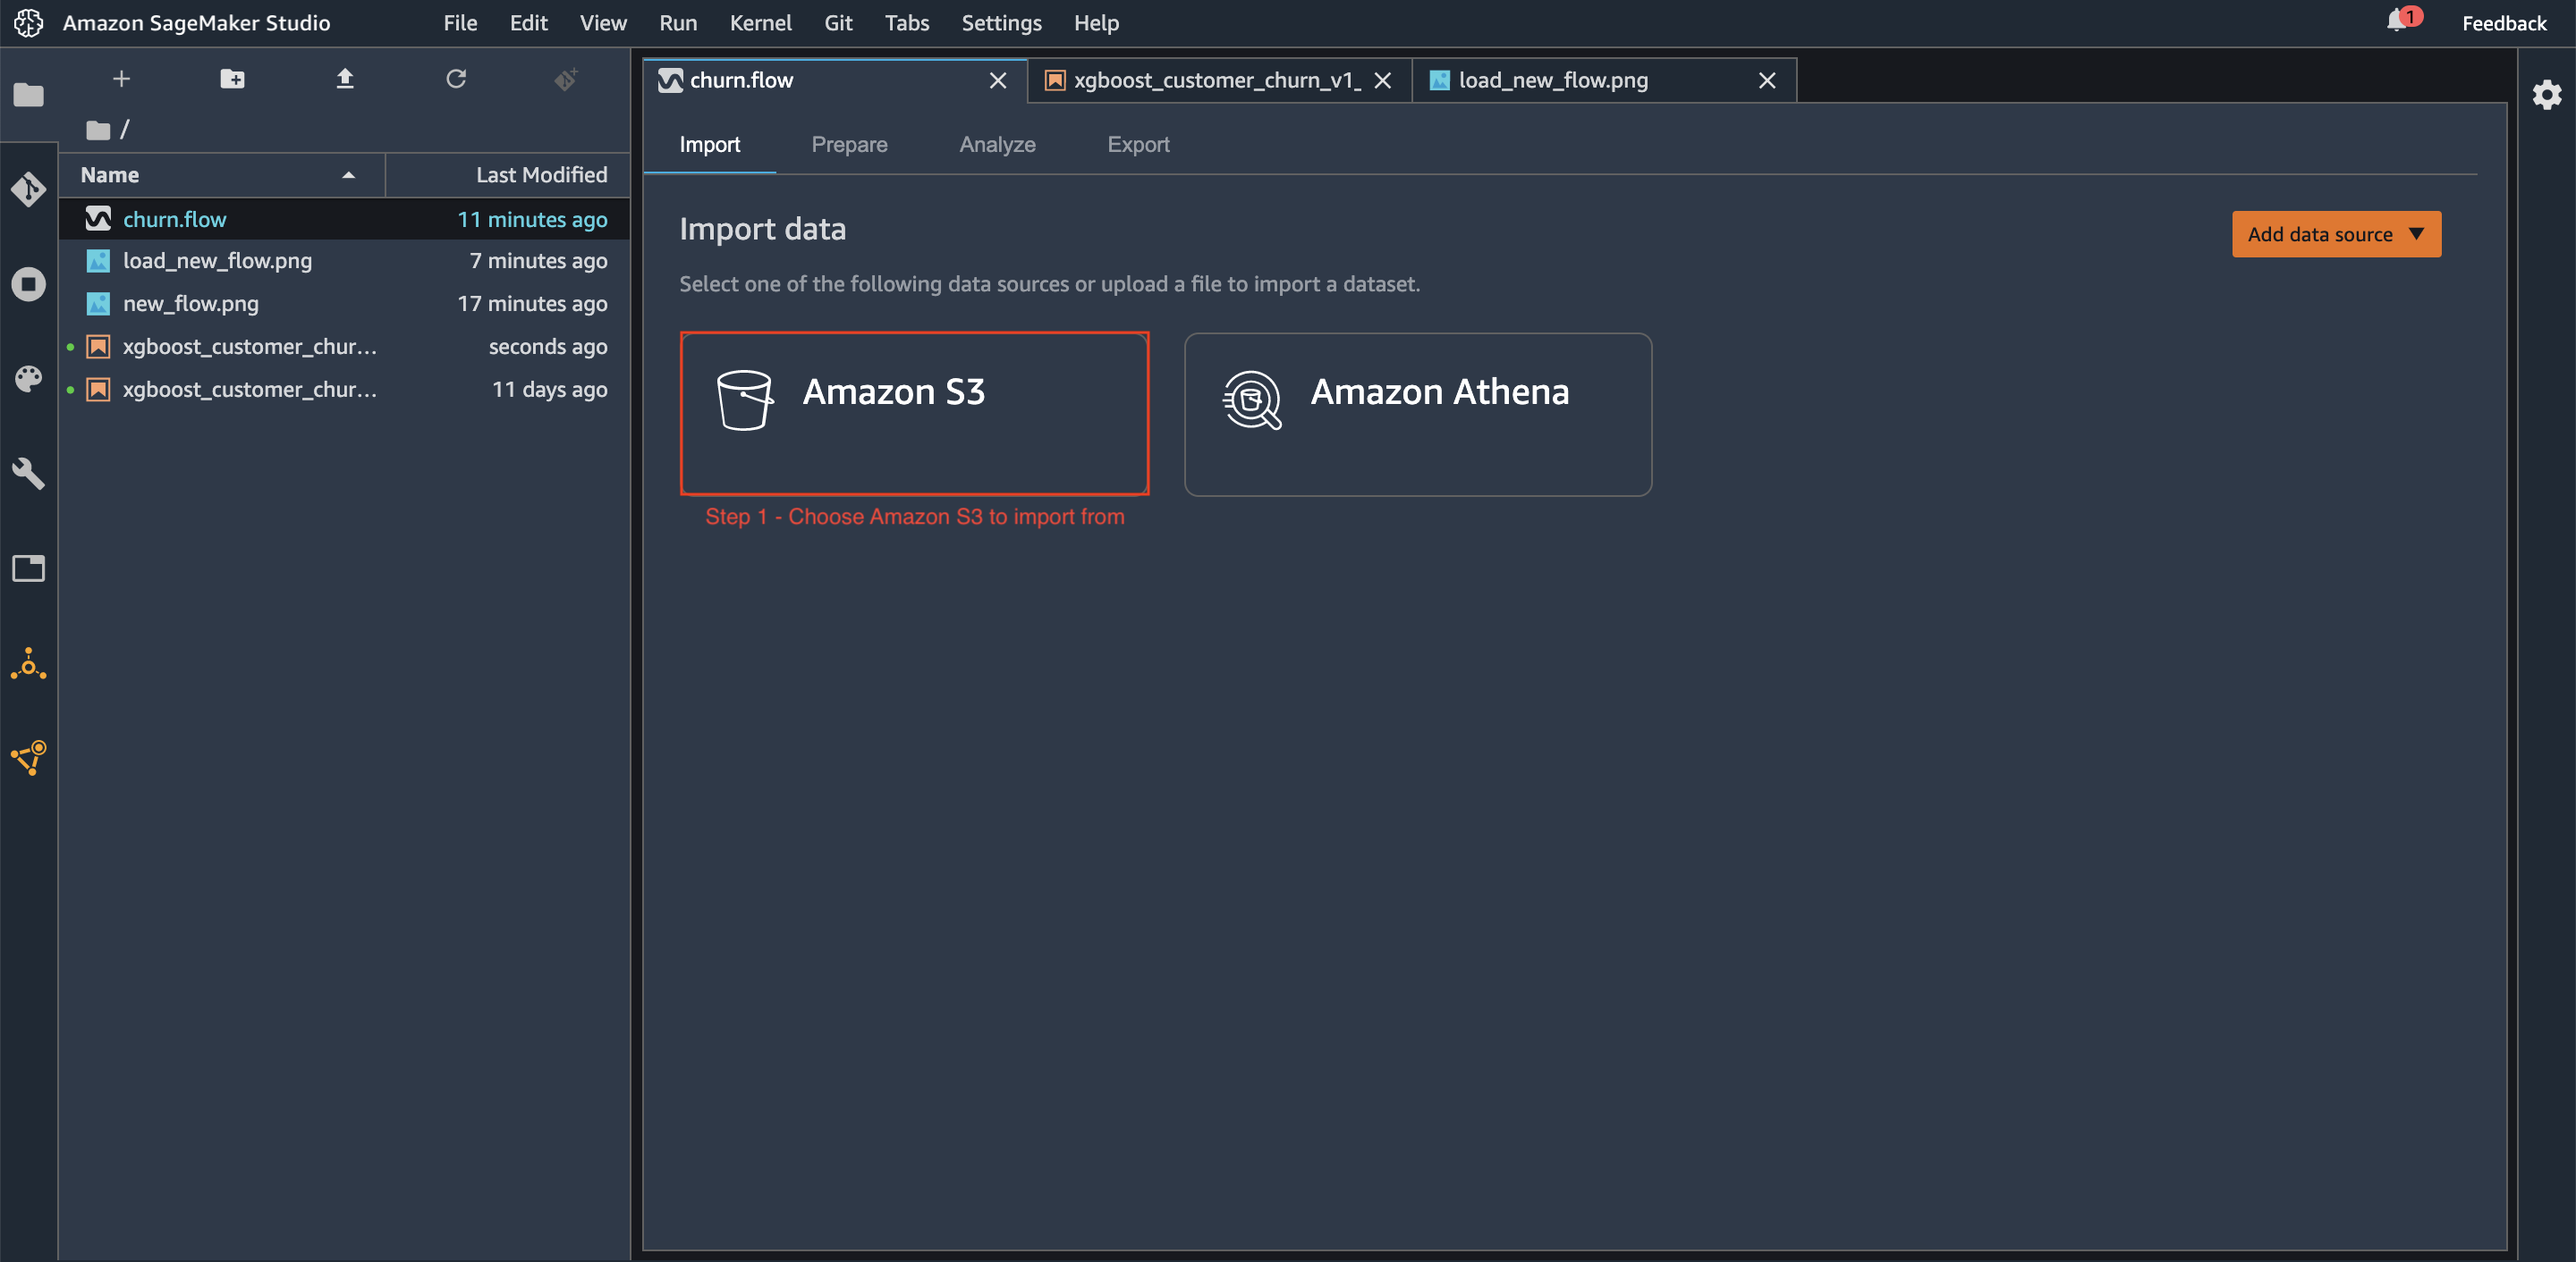Click the new launcher plus icon
This screenshot has height=1262, width=2576.
pos(121,78)
